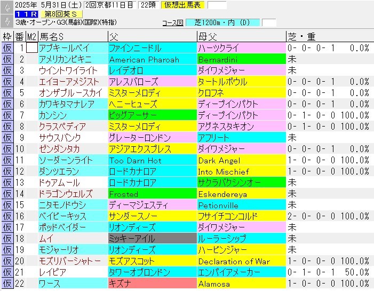Click damsire Alamosa
This screenshot has height=291, width=374.
coord(242,284)
